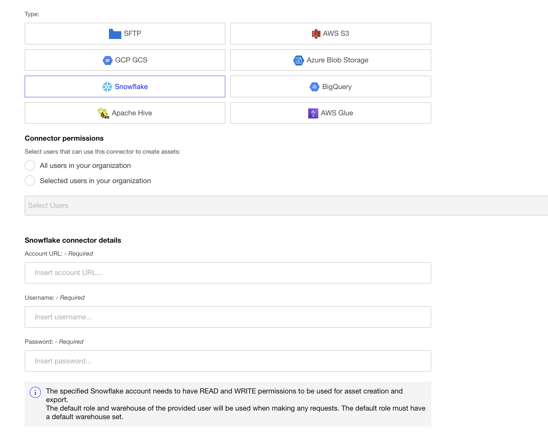Select All users in your organization radio
Screen dimensions: 548x434
(30, 165)
